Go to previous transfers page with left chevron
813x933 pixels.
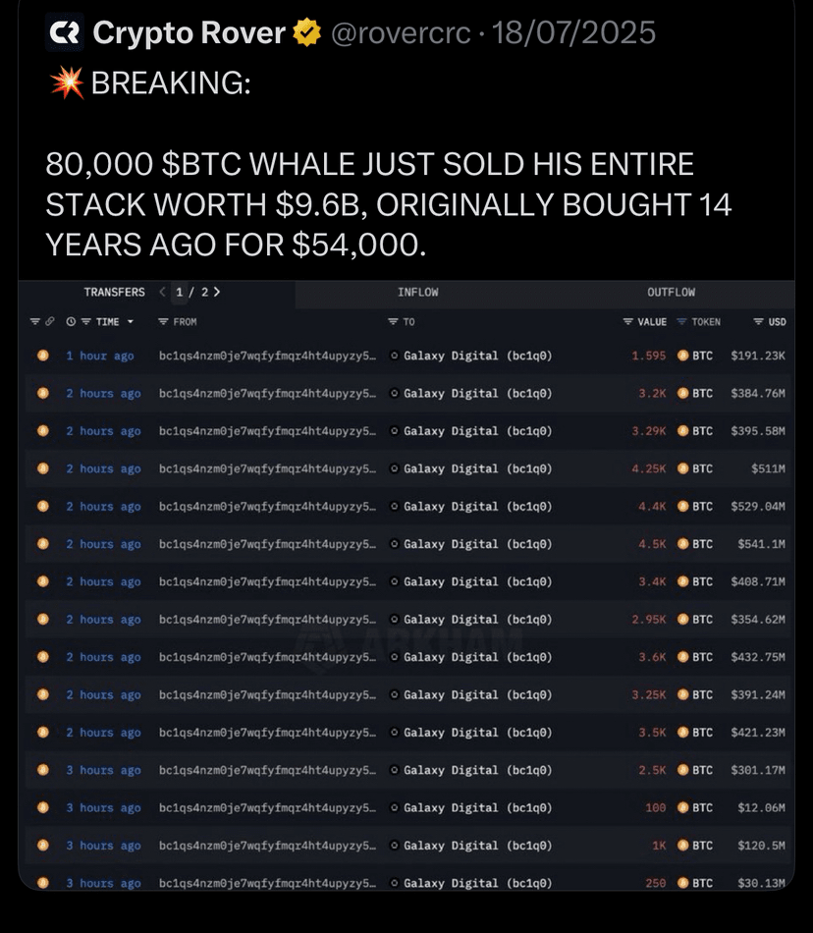click(162, 292)
